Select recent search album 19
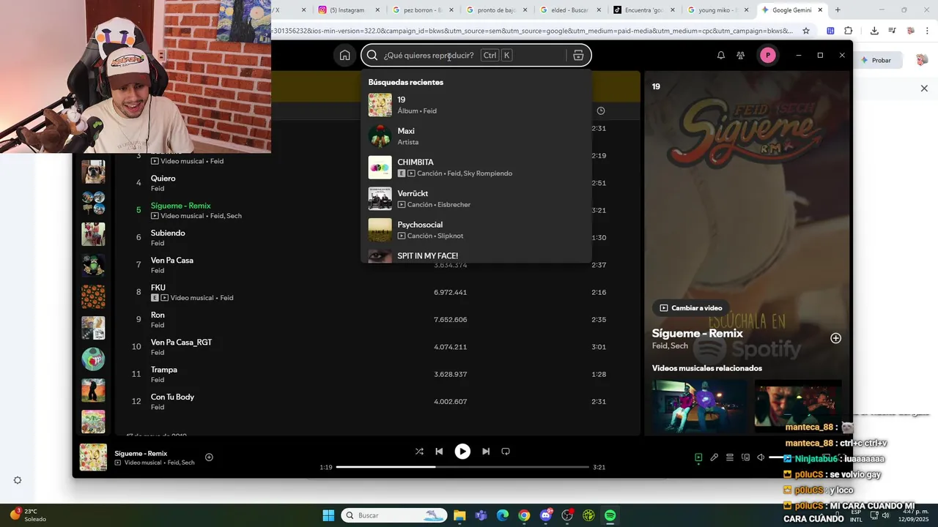This screenshot has width=938, height=527. [476, 105]
